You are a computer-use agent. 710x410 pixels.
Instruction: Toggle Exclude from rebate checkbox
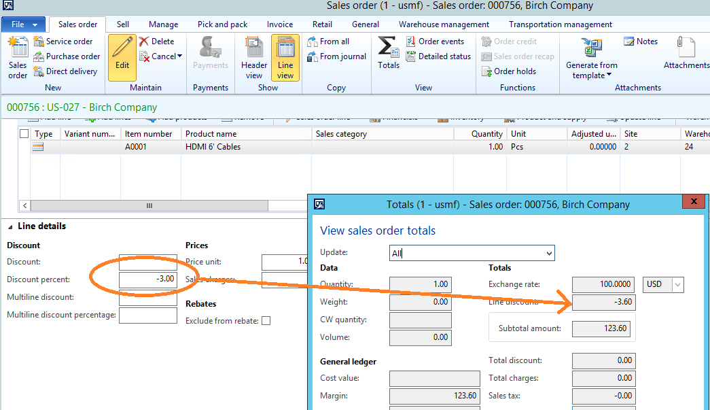click(x=266, y=321)
